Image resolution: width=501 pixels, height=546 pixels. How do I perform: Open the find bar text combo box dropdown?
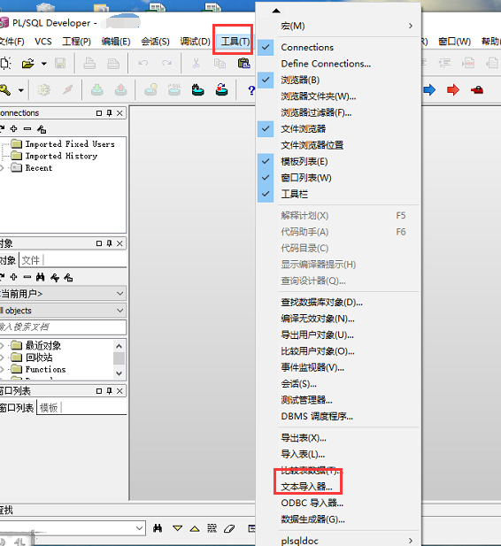point(139,528)
